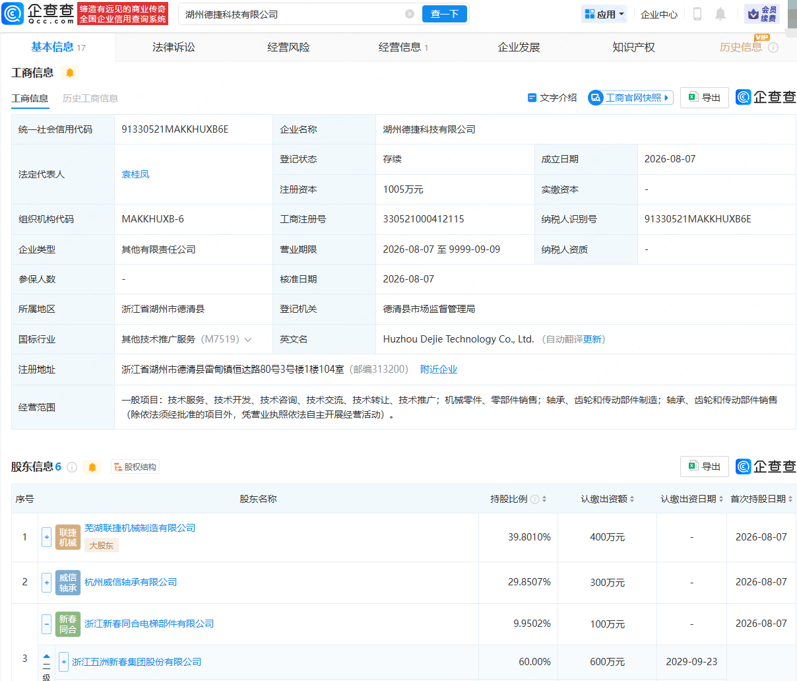Click info icon beside 历史信息
The height and width of the screenshot is (681, 797).
[x=773, y=48]
